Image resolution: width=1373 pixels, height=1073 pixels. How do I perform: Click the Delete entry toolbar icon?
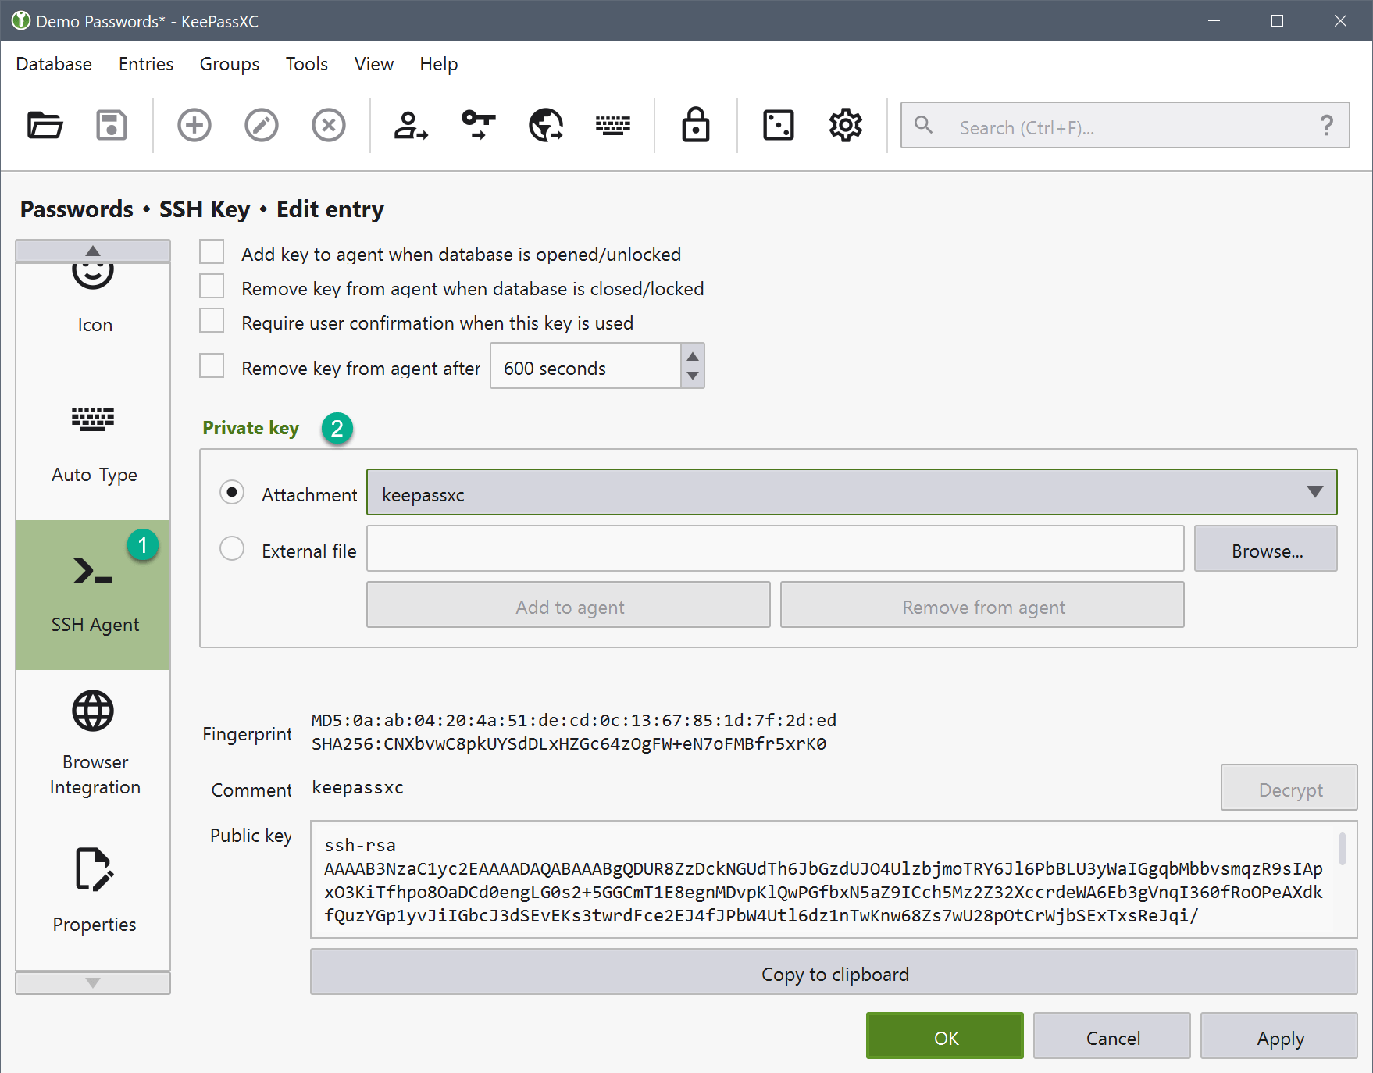pyautogui.click(x=328, y=125)
